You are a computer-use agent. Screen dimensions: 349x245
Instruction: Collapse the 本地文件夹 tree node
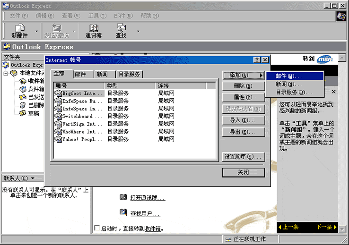pyautogui.click(x=6, y=73)
